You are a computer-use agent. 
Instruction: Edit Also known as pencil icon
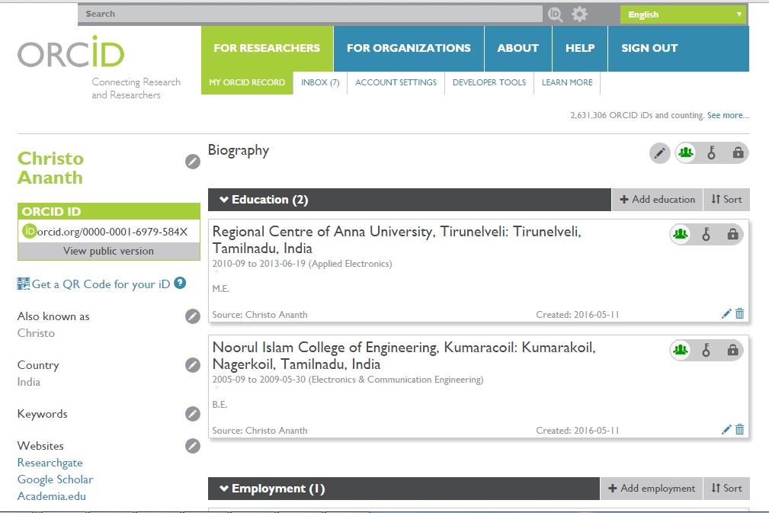pos(193,316)
